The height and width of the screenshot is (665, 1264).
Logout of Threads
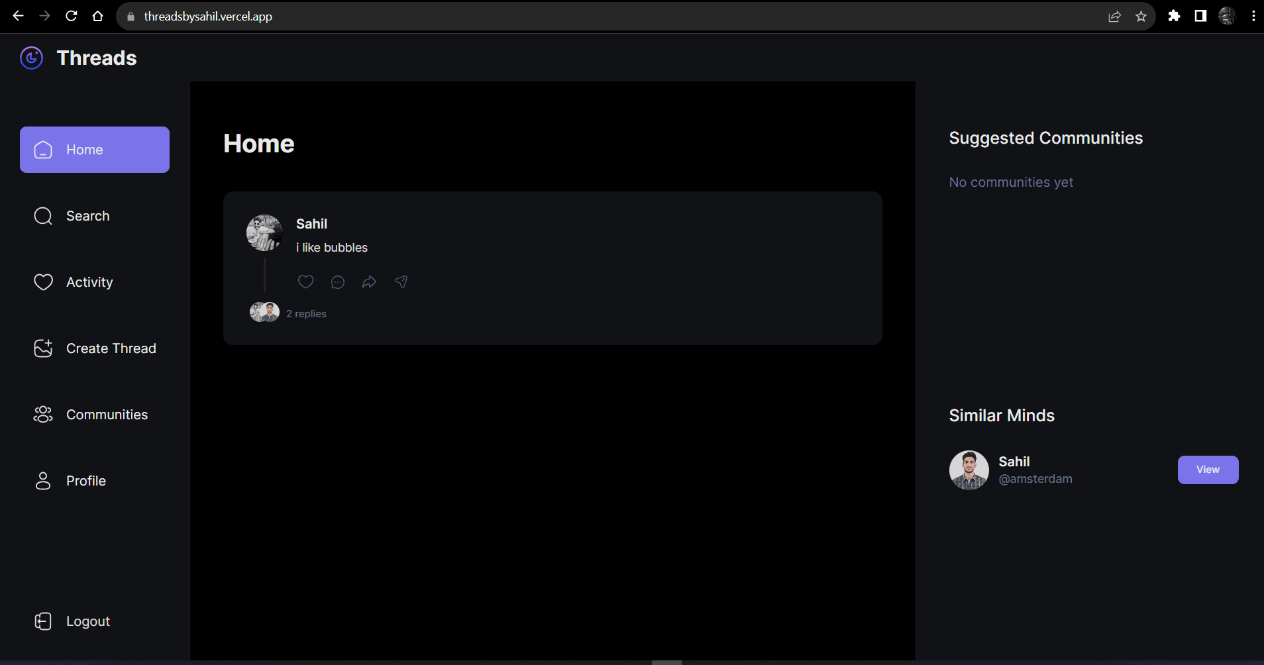pos(87,621)
